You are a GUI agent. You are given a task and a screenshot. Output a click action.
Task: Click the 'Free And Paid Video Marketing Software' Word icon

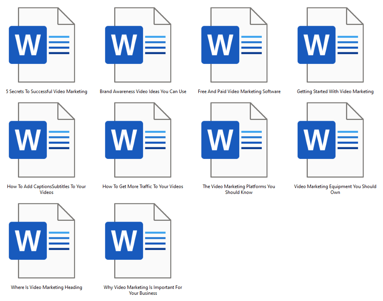coord(234,45)
